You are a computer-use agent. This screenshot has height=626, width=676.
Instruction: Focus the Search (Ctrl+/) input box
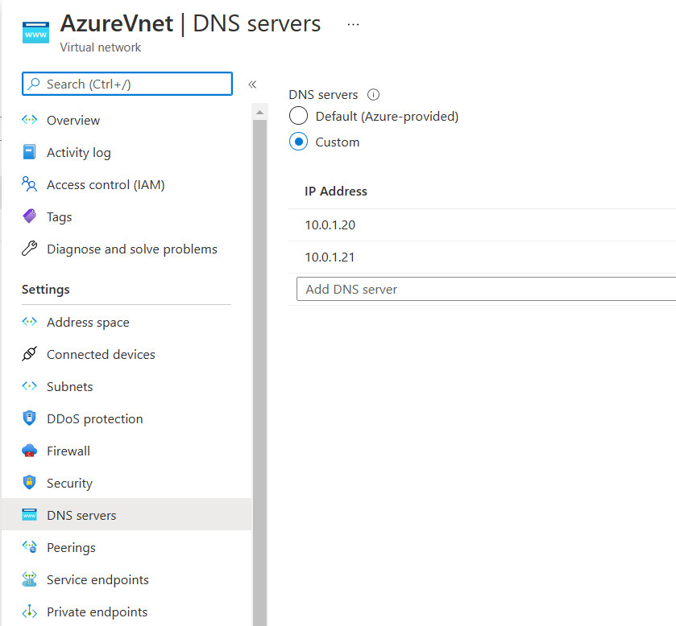point(127,84)
